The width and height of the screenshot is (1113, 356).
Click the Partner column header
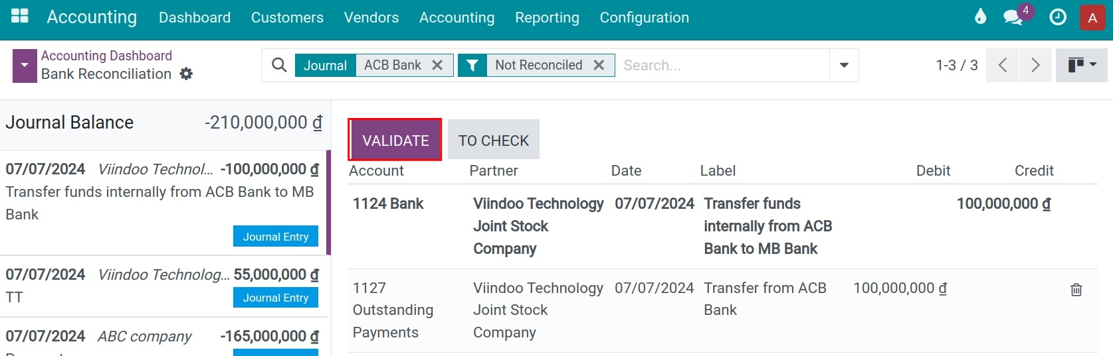point(494,171)
